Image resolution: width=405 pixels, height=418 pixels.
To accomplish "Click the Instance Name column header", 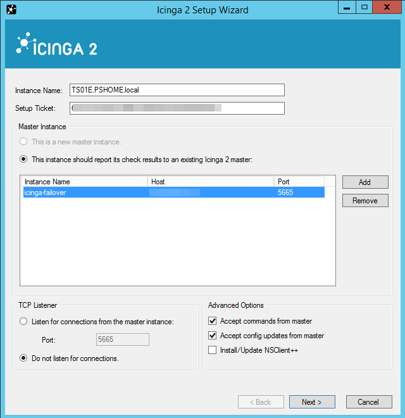I will pyautogui.click(x=84, y=182).
